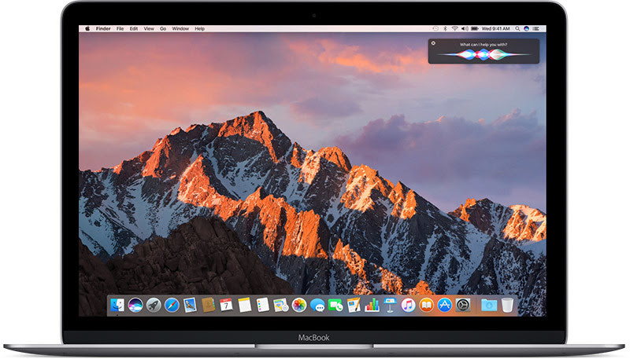
Task: Open Safari compass icon in Dock
Action: [x=172, y=306]
